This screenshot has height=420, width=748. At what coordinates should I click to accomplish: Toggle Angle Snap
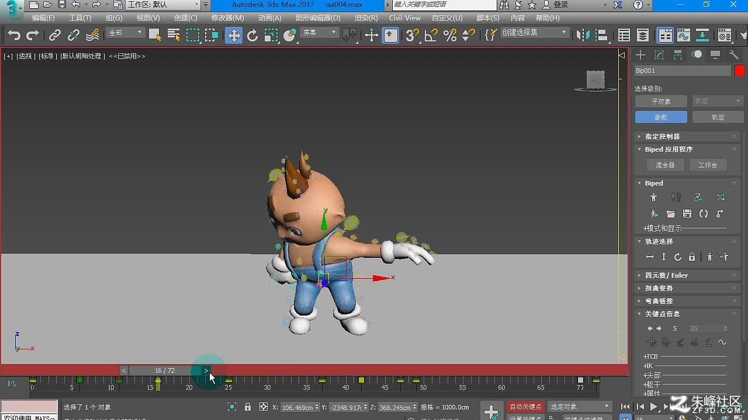431,36
